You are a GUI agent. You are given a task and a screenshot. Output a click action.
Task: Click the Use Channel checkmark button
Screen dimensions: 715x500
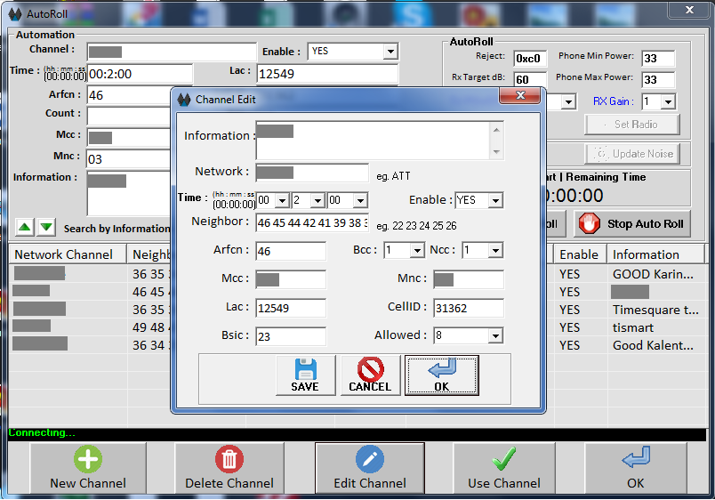[504, 468]
